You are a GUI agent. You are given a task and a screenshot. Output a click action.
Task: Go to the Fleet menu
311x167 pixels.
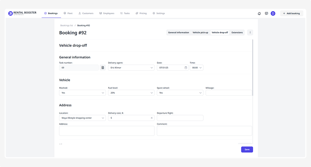pyautogui.click(x=68, y=14)
